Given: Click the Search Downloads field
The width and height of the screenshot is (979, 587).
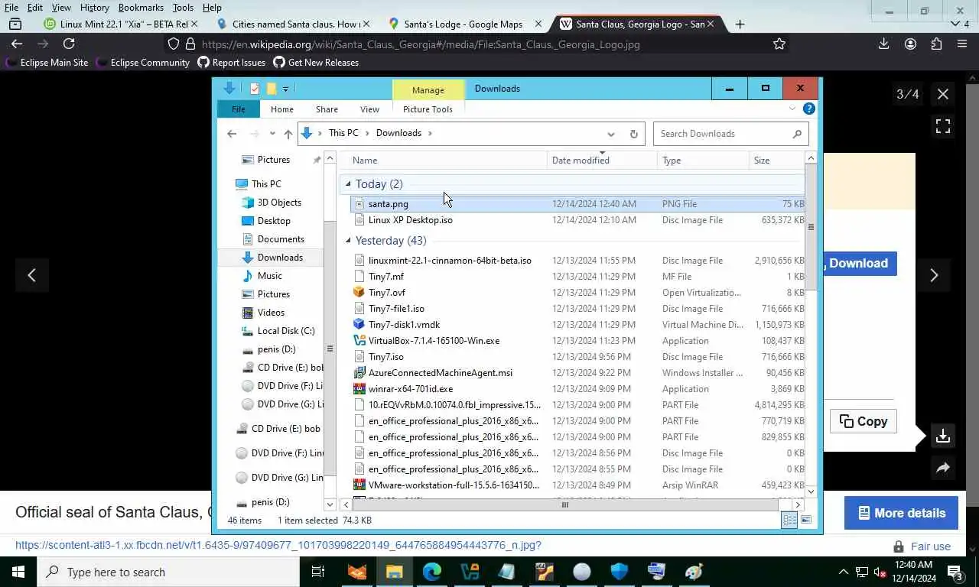Looking at the screenshot, I should pos(730,134).
